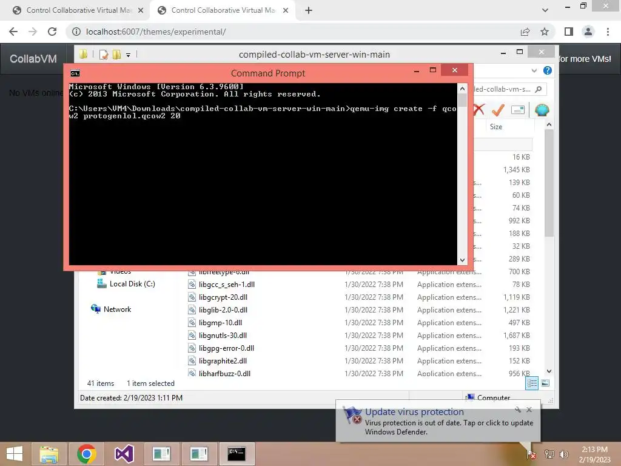Click Chrome share page icon
The height and width of the screenshot is (466, 621).
coord(525,32)
